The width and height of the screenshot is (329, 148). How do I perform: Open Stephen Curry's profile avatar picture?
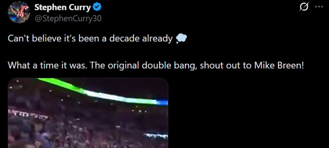[19, 12]
